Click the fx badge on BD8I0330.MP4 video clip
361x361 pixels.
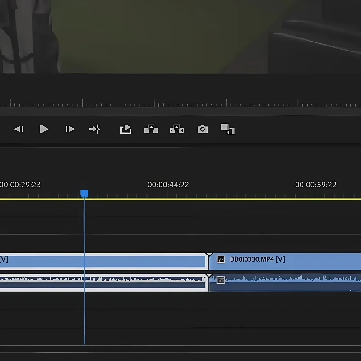pos(221,259)
